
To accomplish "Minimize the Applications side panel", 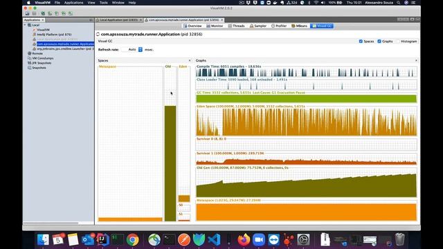I will (x=91, y=20).
